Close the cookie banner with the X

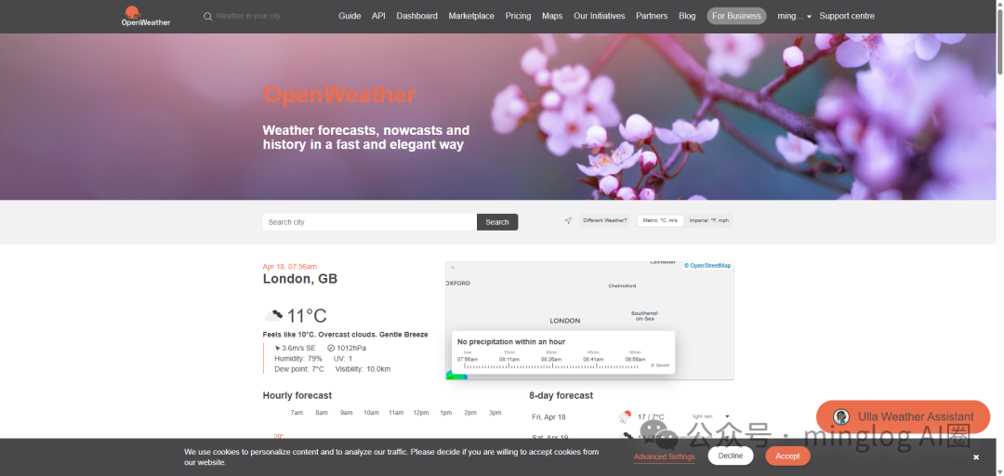click(976, 456)
